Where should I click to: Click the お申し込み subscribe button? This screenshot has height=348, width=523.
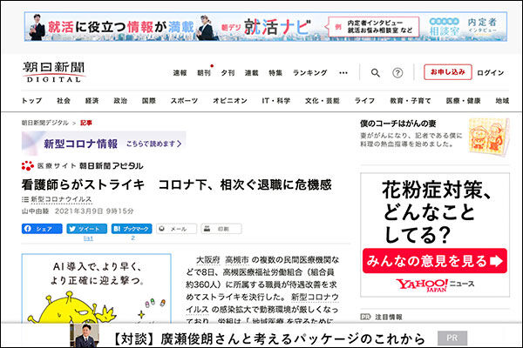[448, 72]
